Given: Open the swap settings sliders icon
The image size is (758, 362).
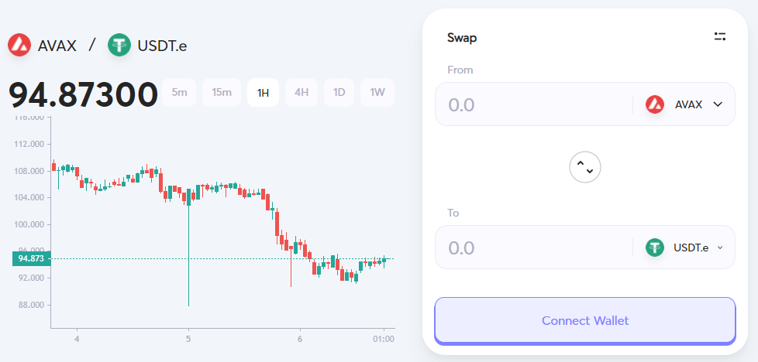Looking at the screenshot, I should 720,37.
